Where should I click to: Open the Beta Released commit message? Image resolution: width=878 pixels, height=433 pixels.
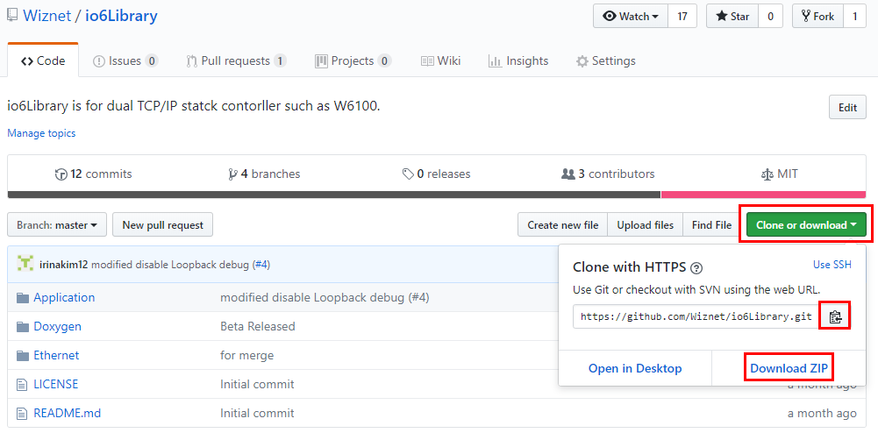258,326
